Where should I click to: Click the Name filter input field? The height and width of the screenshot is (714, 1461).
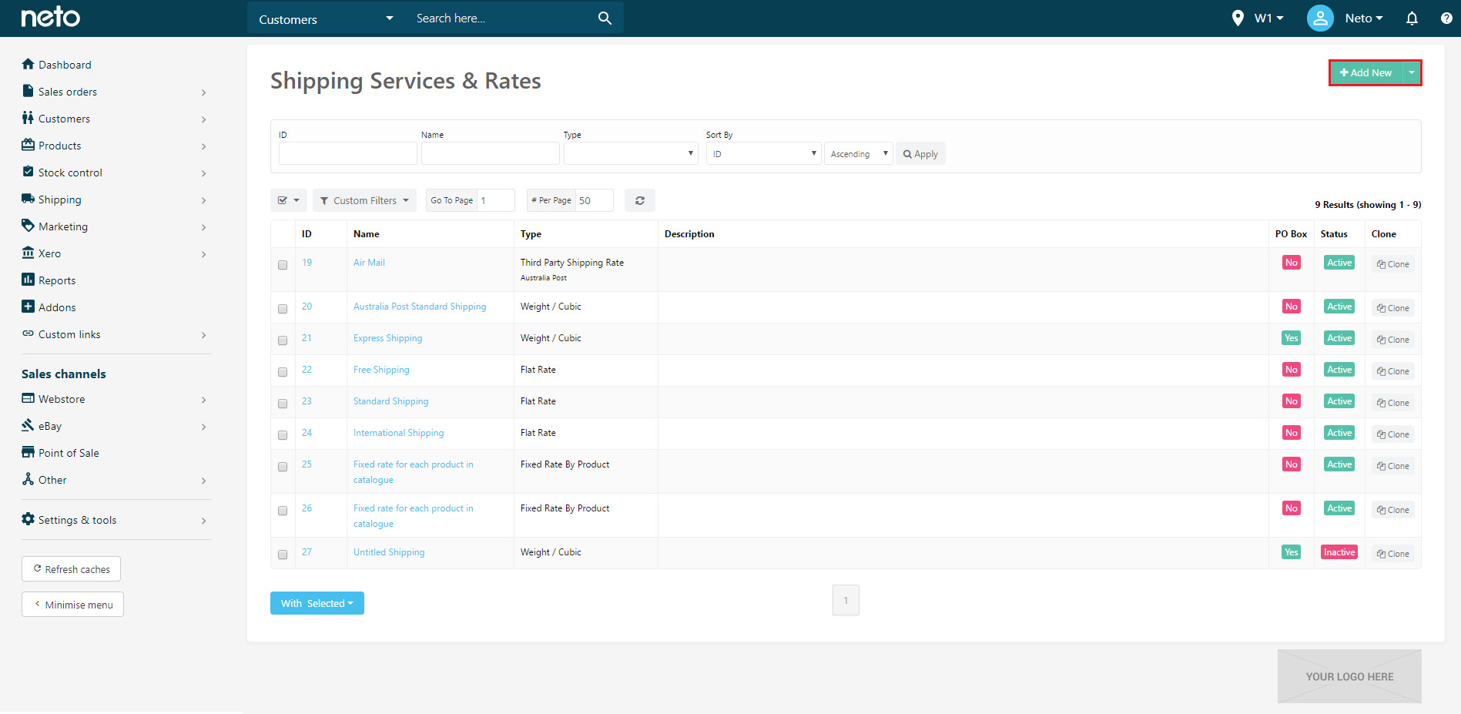491,153
